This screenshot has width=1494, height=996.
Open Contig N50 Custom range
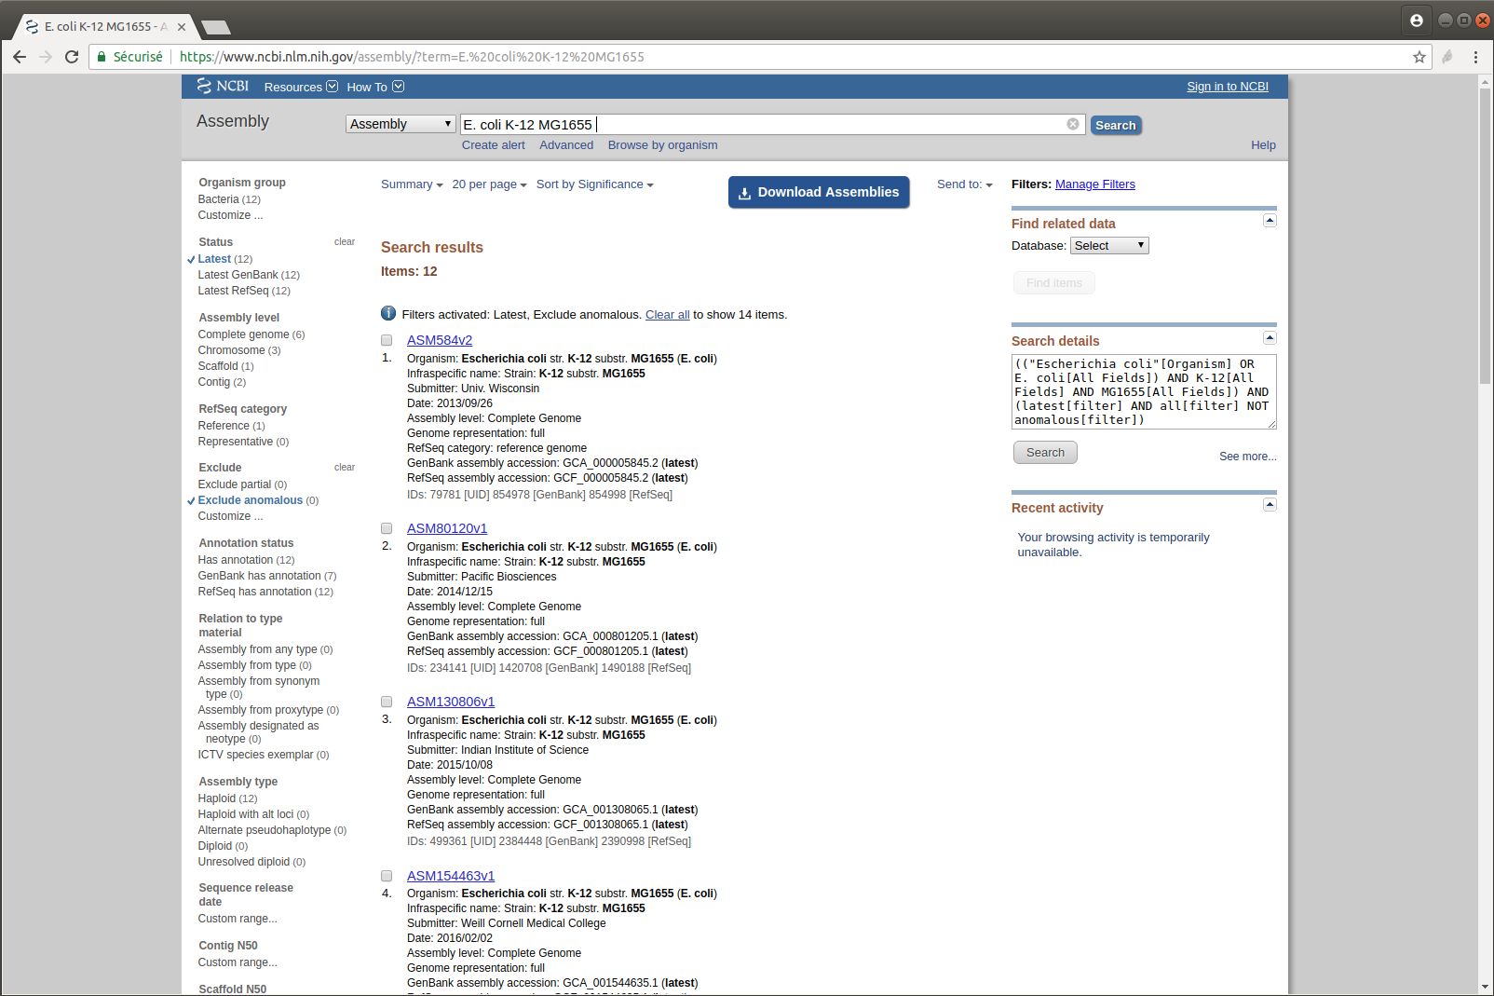[238, 962]
